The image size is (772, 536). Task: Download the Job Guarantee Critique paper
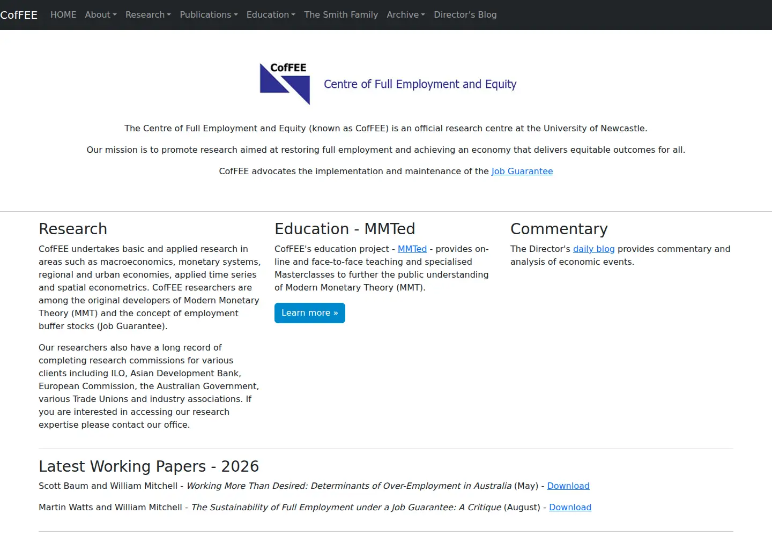click(x=570, y=508)
